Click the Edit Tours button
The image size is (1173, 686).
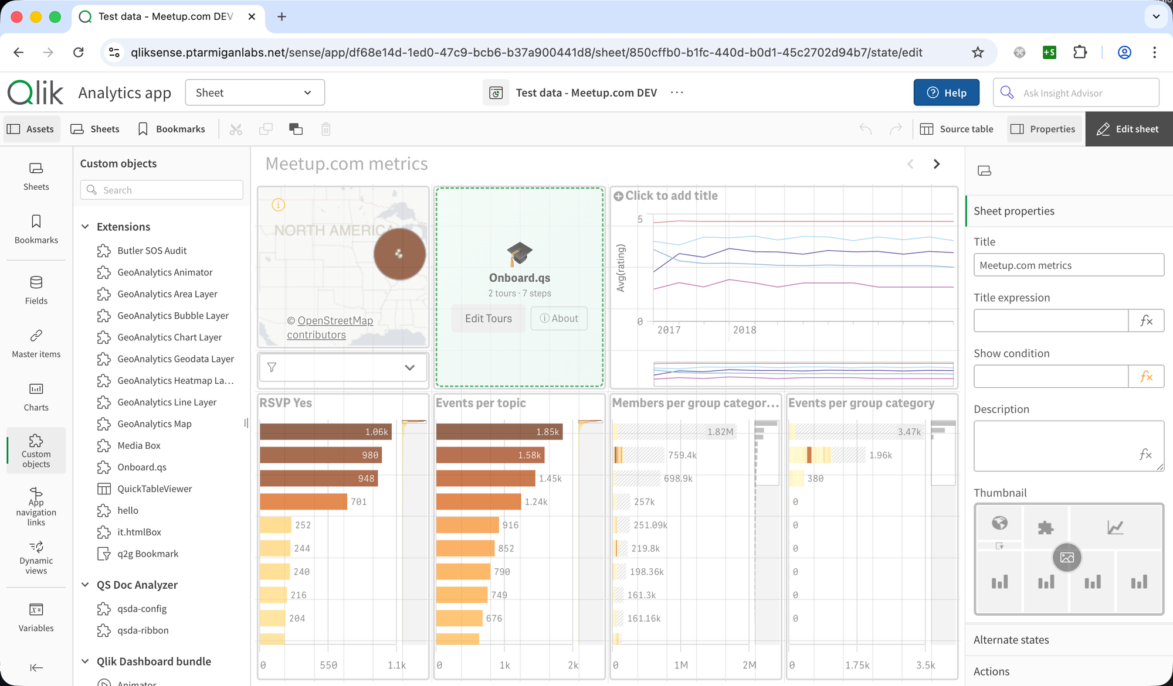[x=488, y=319]
